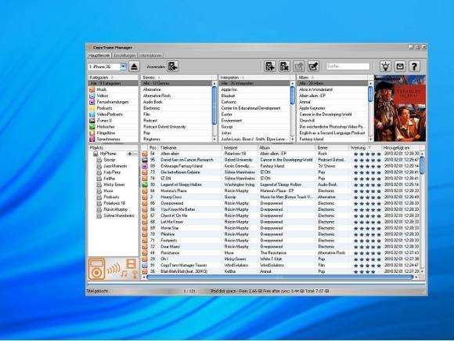Select genre Audio Book

click(x=153, y=102)
